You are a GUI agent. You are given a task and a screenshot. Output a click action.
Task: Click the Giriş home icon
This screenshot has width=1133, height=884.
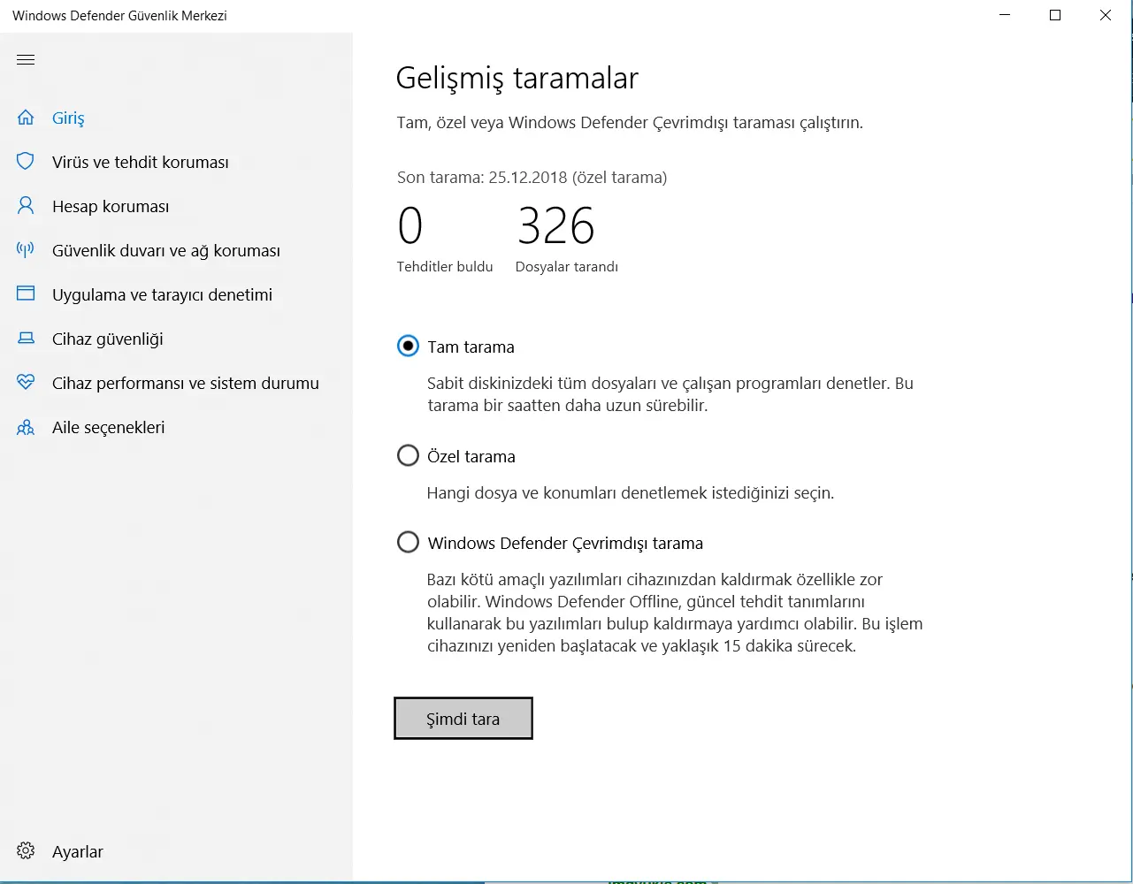point(26,118)
